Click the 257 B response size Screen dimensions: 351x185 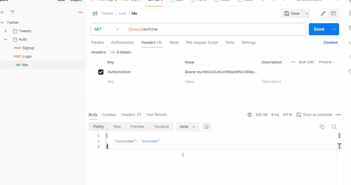[x=287, y=115]
